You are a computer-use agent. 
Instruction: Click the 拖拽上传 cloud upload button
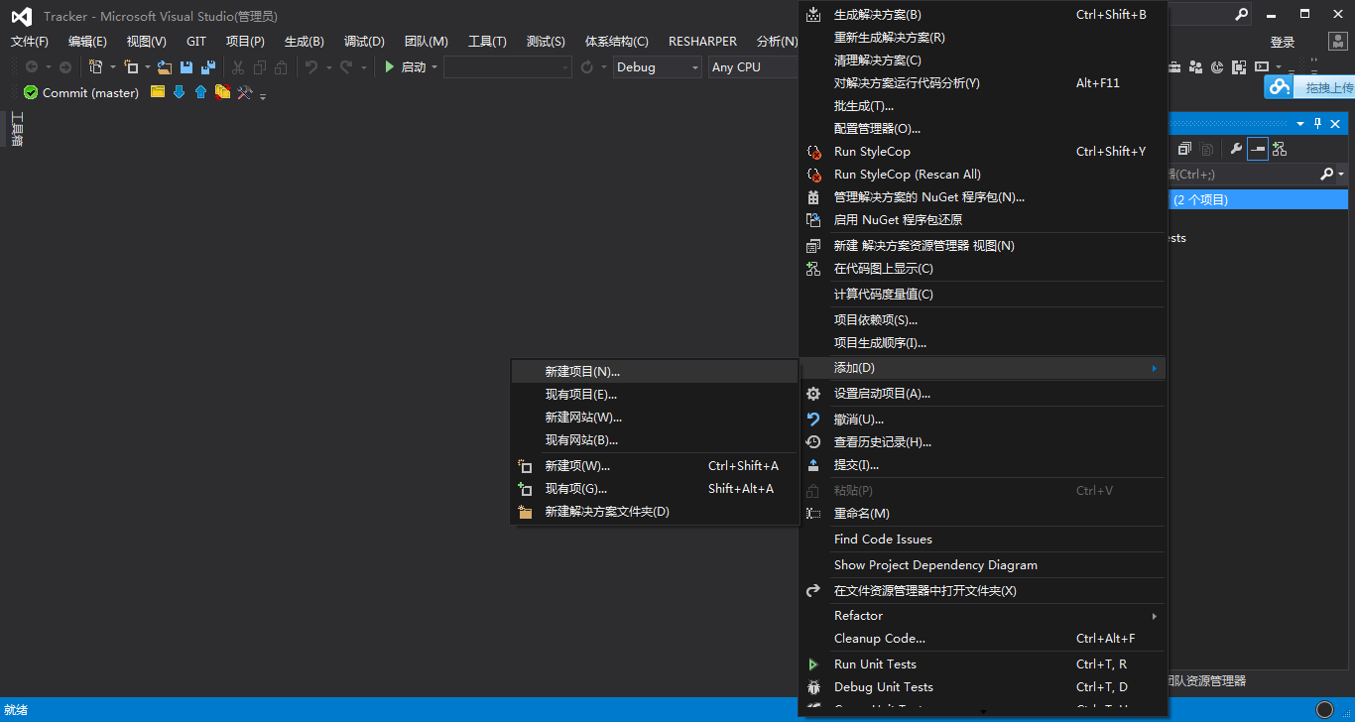coord(1309,87)
